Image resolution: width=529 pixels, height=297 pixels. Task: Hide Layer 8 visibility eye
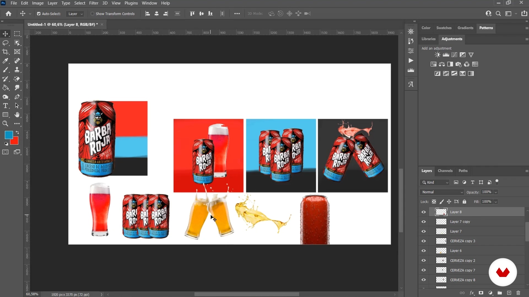[423, 212]
